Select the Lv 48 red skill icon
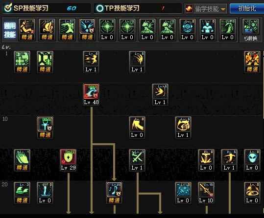 [91, 91]
